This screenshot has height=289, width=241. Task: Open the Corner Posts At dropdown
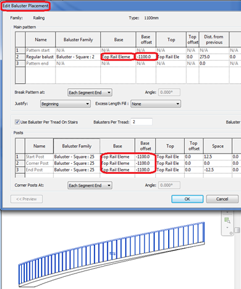[90, 185]
